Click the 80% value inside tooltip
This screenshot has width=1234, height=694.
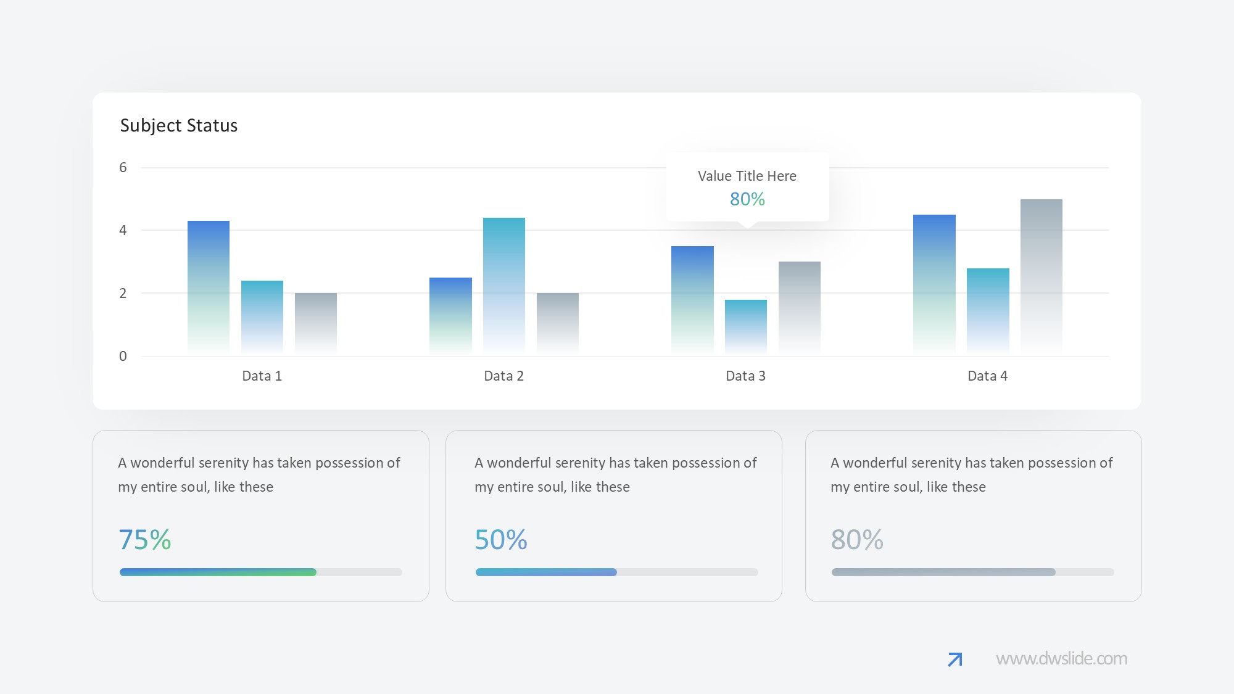[747, 199]
